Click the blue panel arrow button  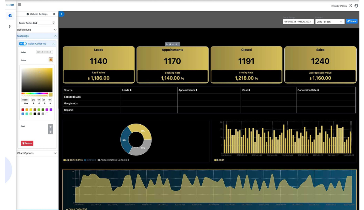click(x=62, y=14)
